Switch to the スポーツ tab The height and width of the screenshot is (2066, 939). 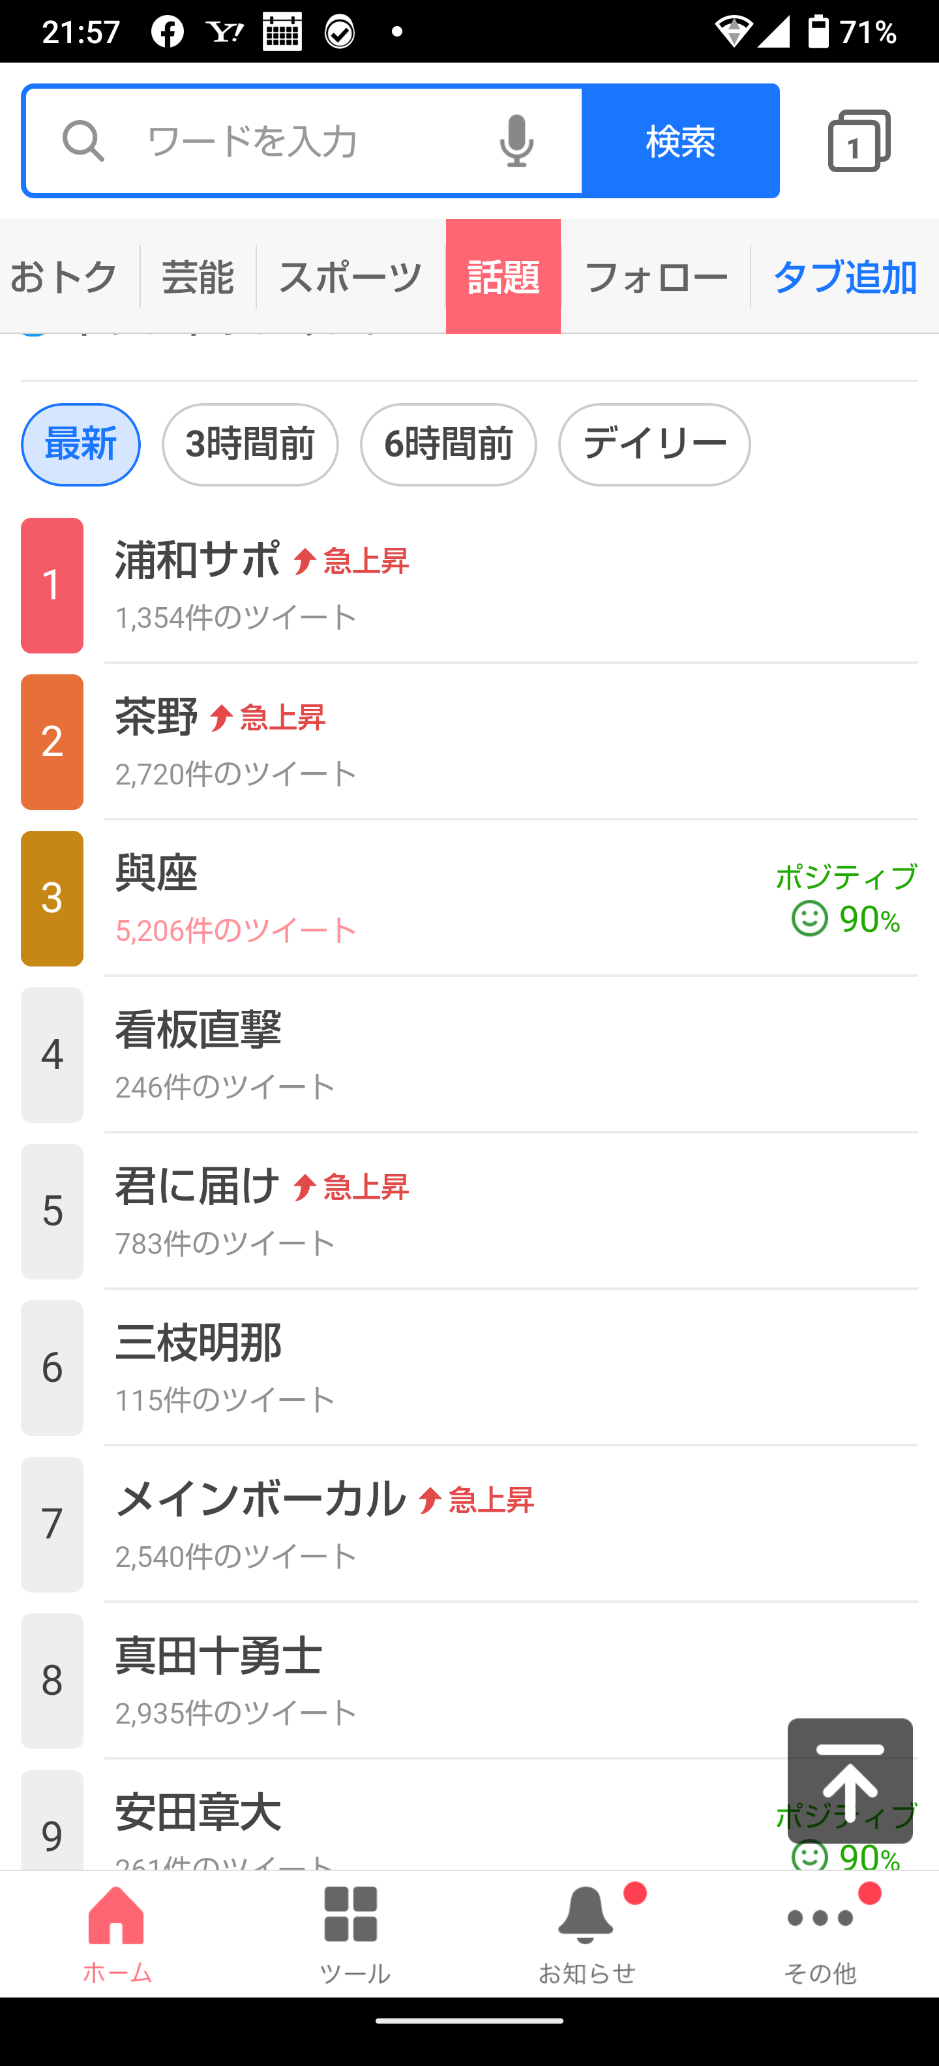(350, 277)
